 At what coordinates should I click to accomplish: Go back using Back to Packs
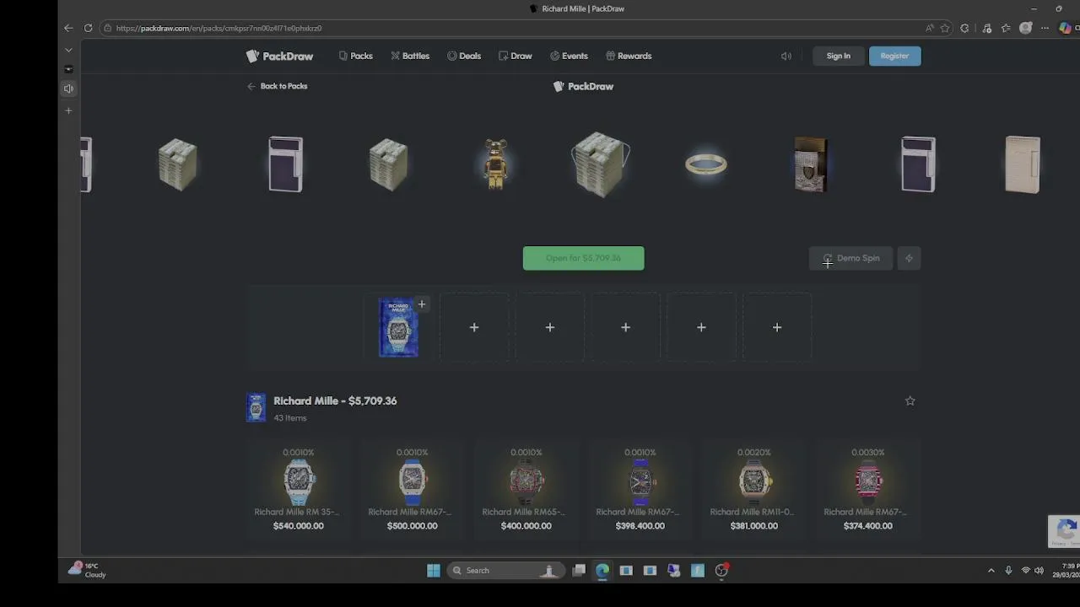click(277, 86)
